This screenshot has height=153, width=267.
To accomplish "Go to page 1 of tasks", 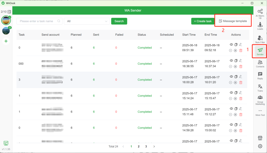I will [131, 146].
